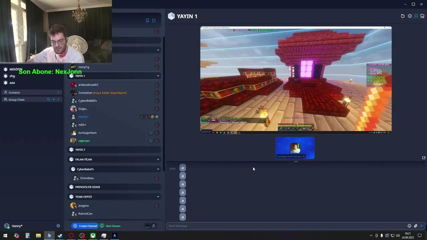
Task: Focus the Send Message input field
Action: pyautogui.click(x=287, y=226)
